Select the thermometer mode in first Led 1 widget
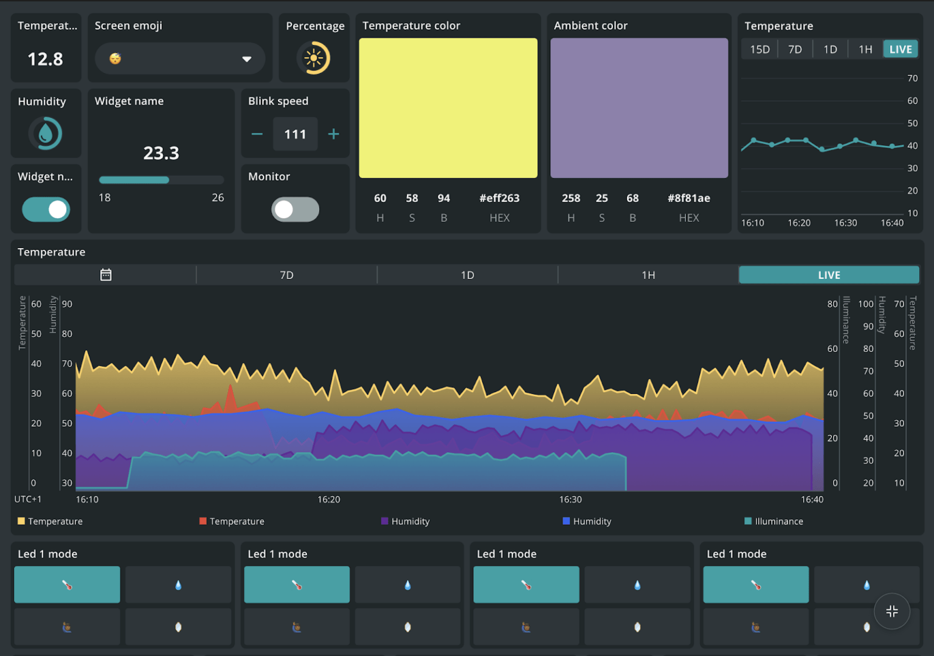 67,584
